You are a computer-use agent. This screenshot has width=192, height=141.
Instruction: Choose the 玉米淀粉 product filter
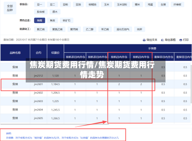122,5
